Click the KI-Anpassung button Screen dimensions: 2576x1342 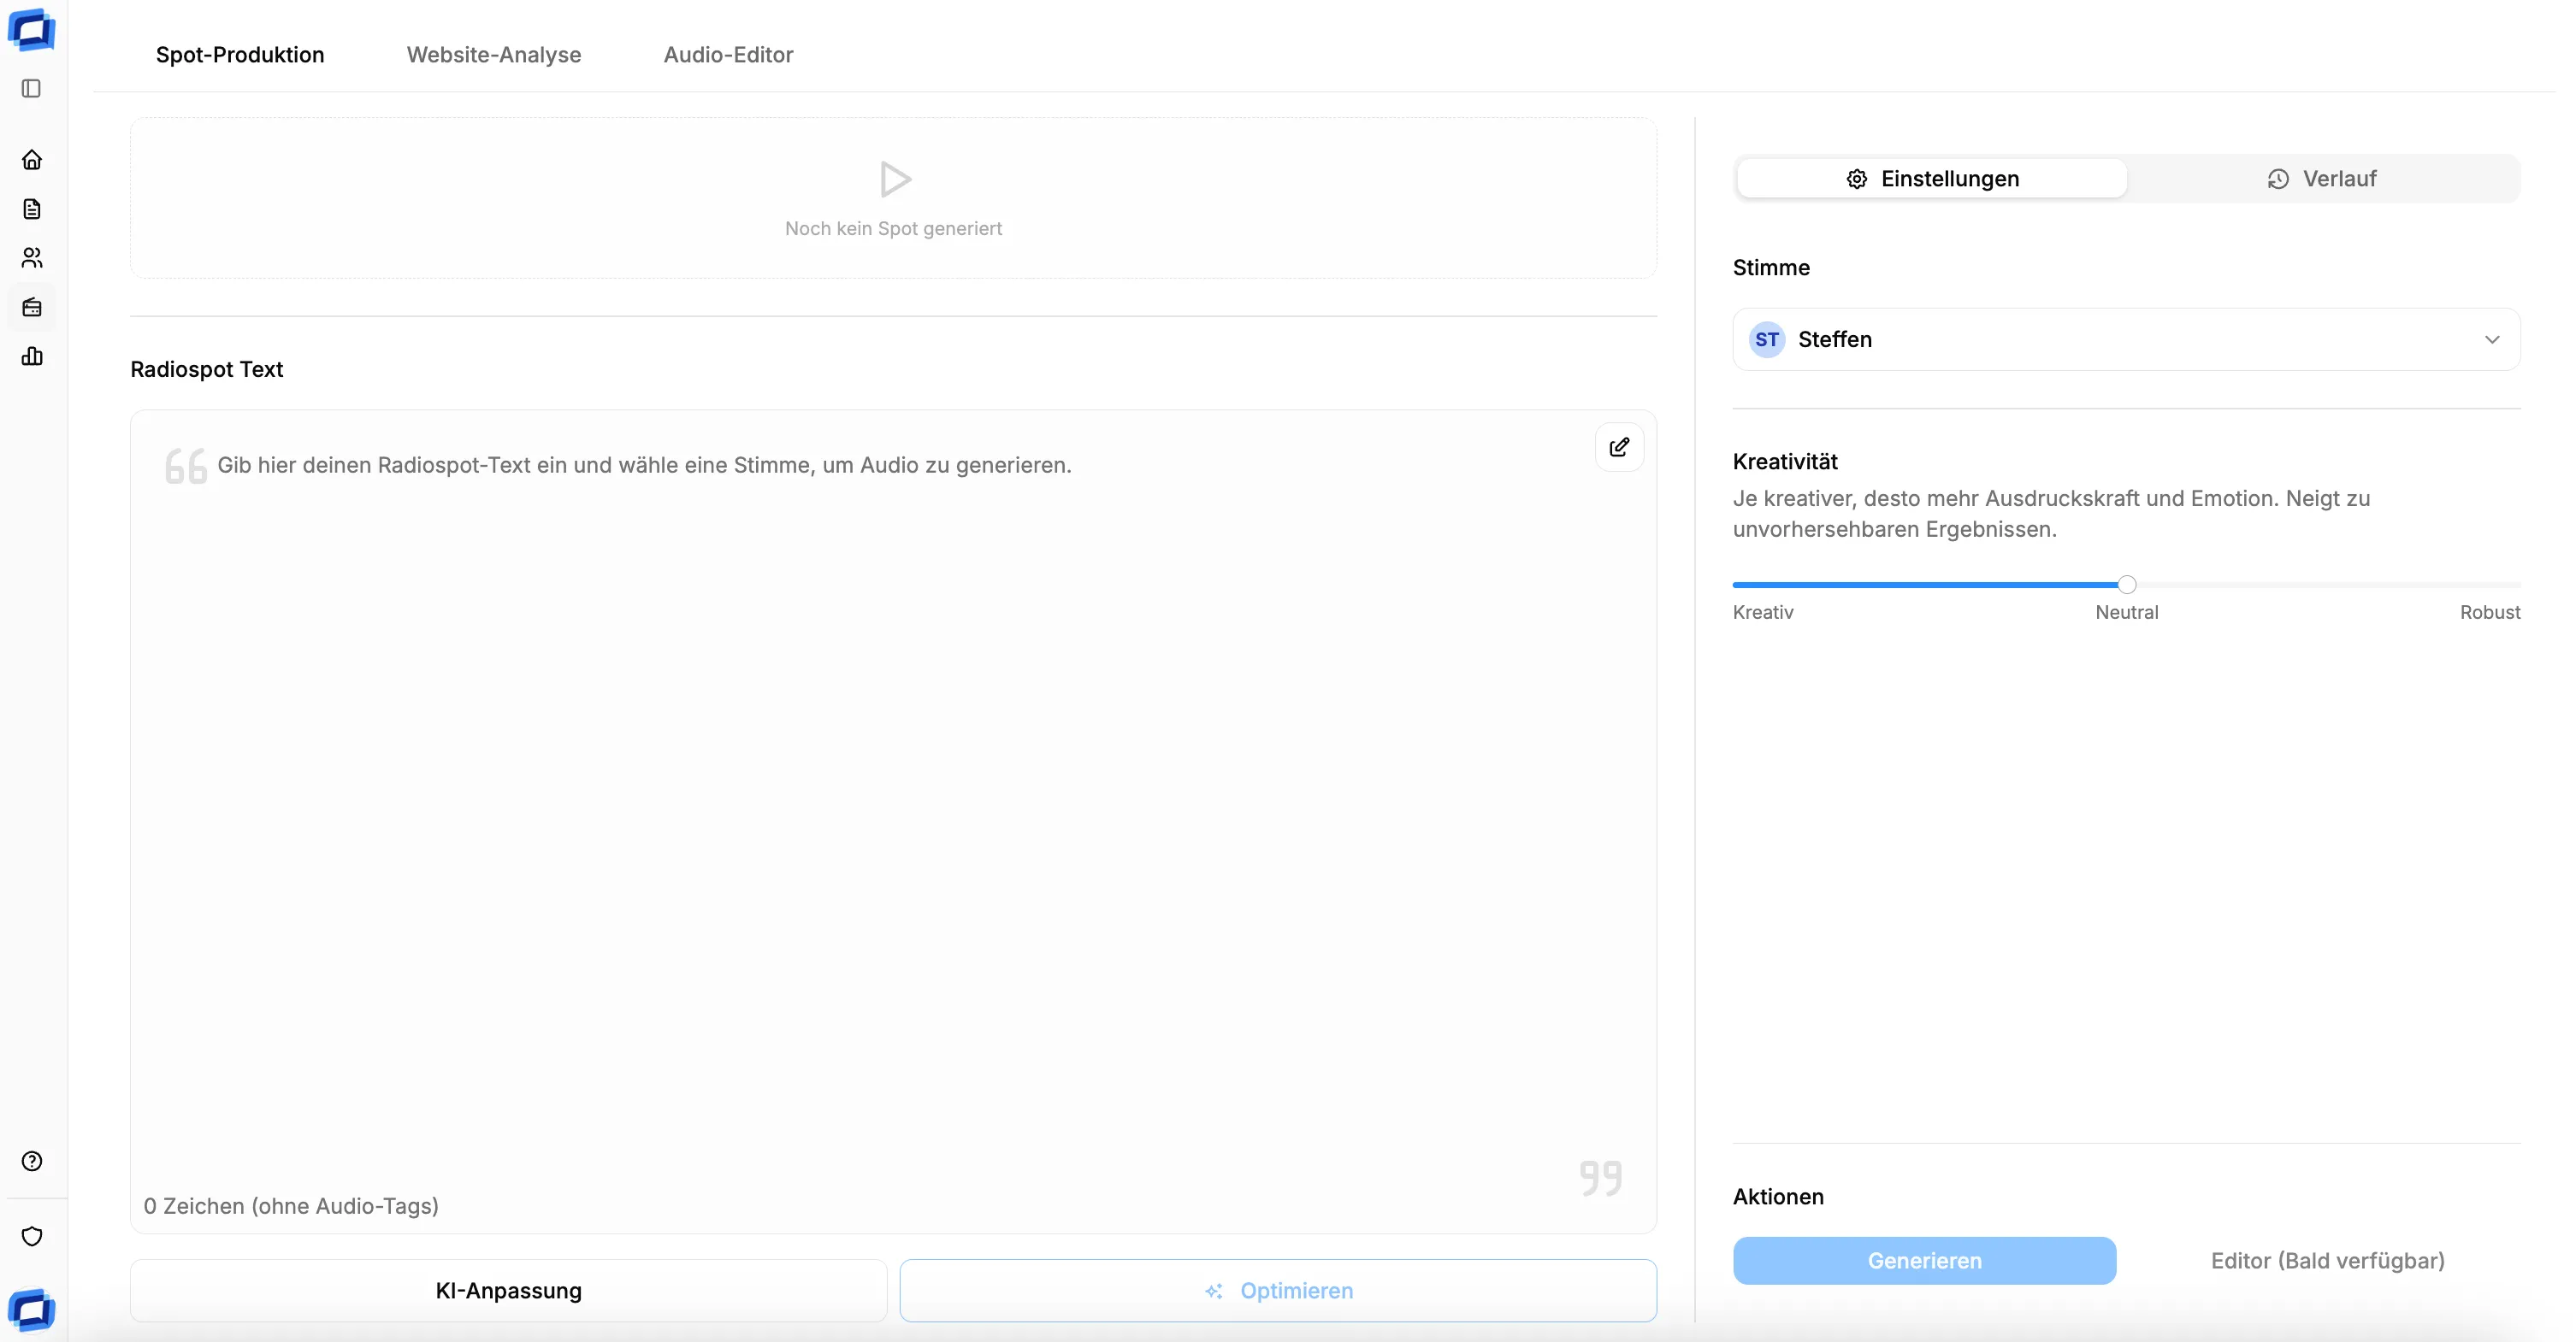click(x=508, y=1291)
